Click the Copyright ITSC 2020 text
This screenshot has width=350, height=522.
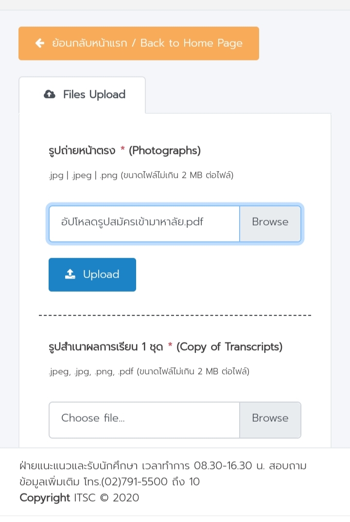pos(79,497)
